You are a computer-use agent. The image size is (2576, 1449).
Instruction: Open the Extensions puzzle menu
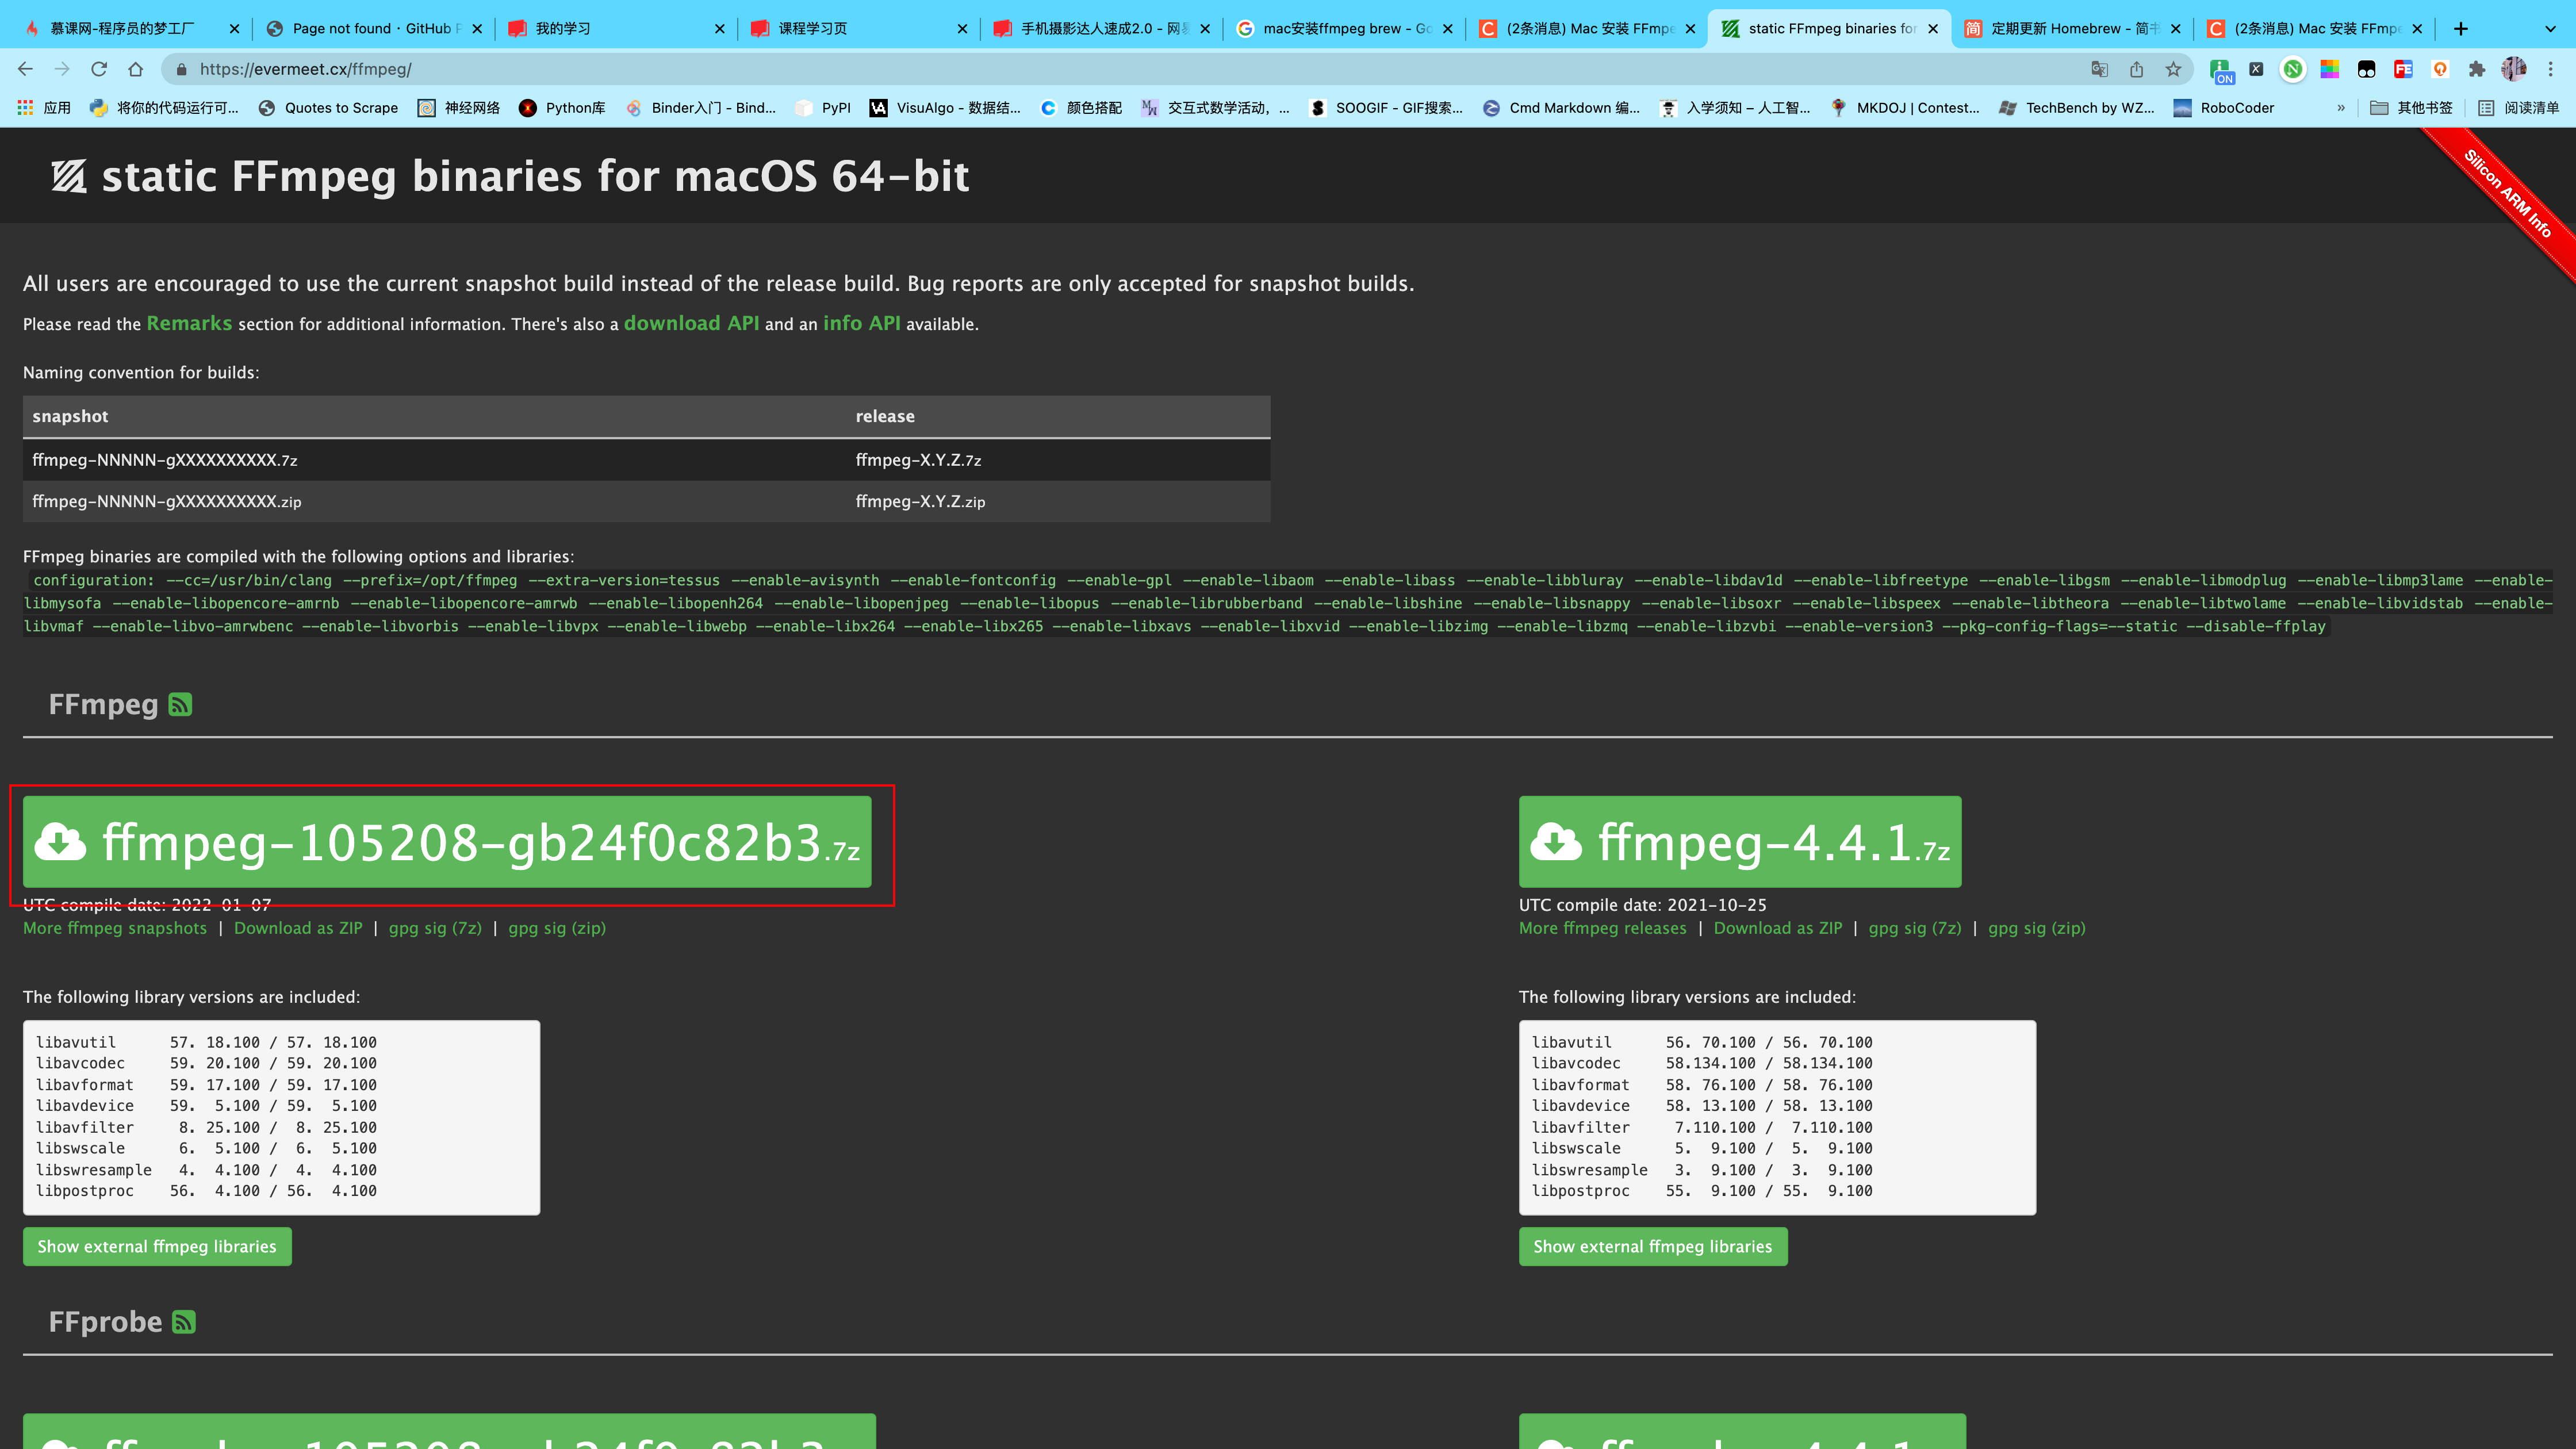click(x=2476, y=69)
